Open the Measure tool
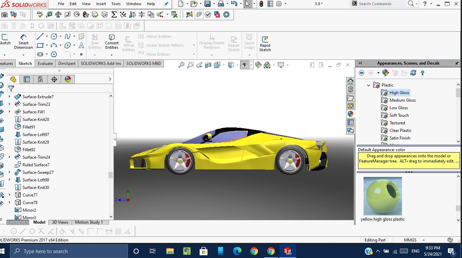 pyautogui.click(x=49, y=14)
